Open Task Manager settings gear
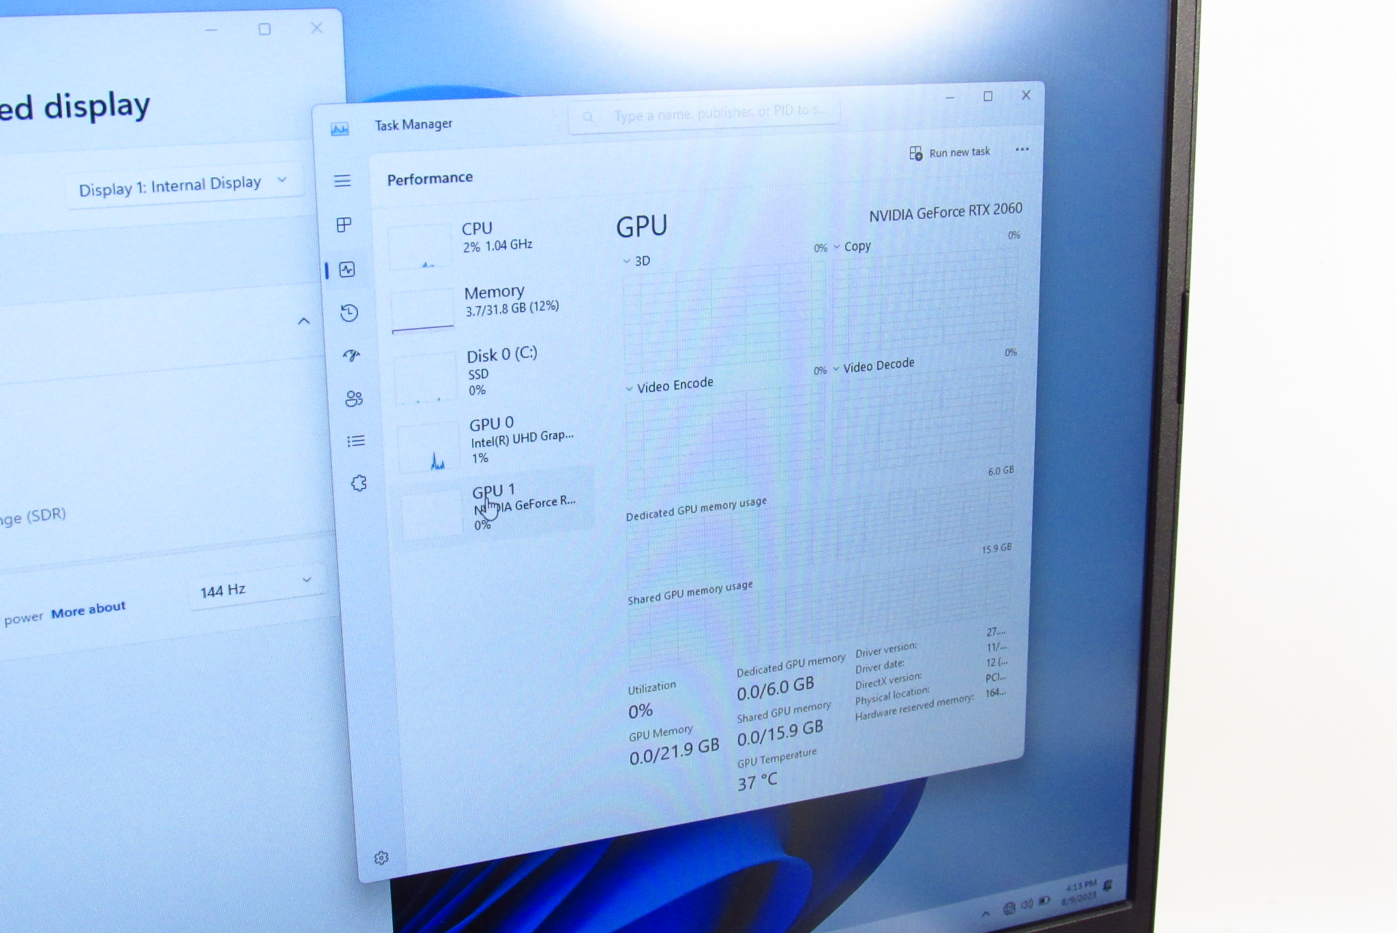 click(x=381, y=858)
